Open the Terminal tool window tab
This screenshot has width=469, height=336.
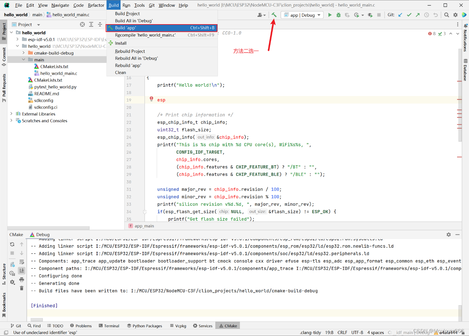pos(109,326)
